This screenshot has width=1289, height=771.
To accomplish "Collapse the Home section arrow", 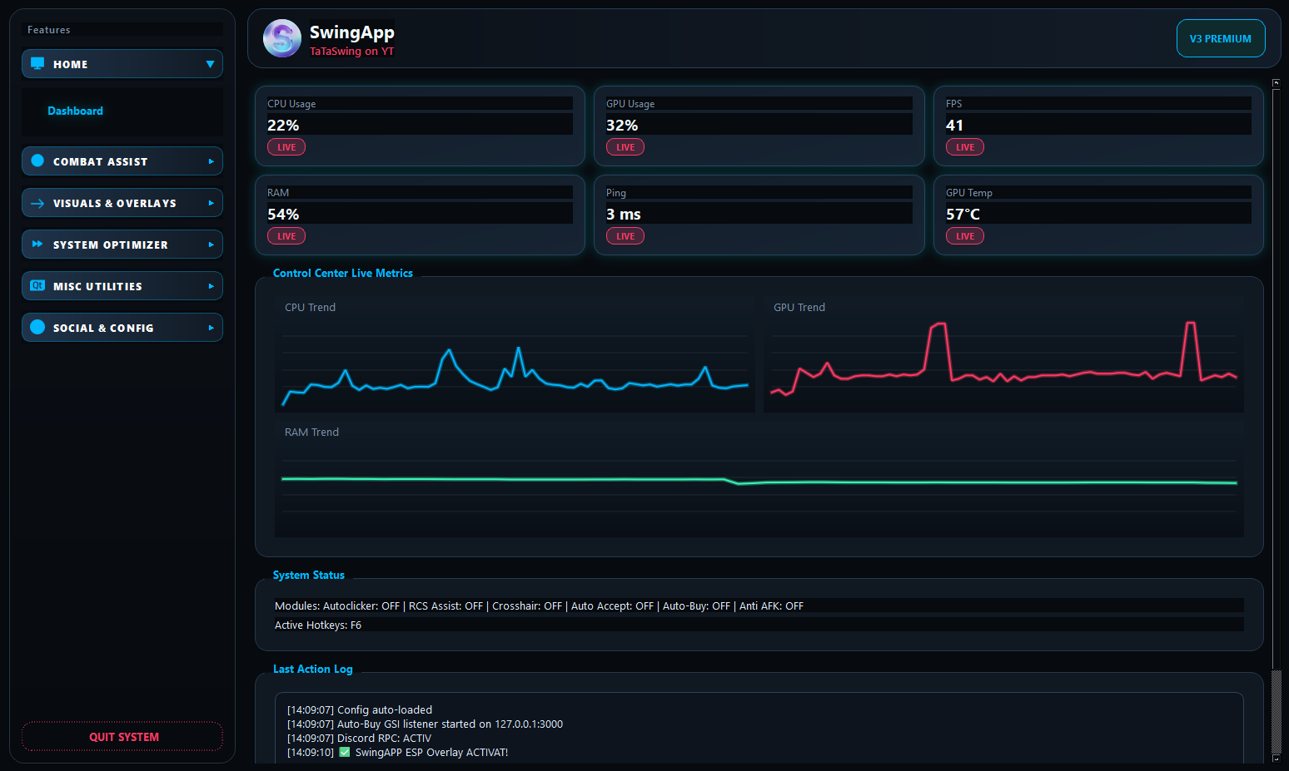I will [x=210, y=64].
